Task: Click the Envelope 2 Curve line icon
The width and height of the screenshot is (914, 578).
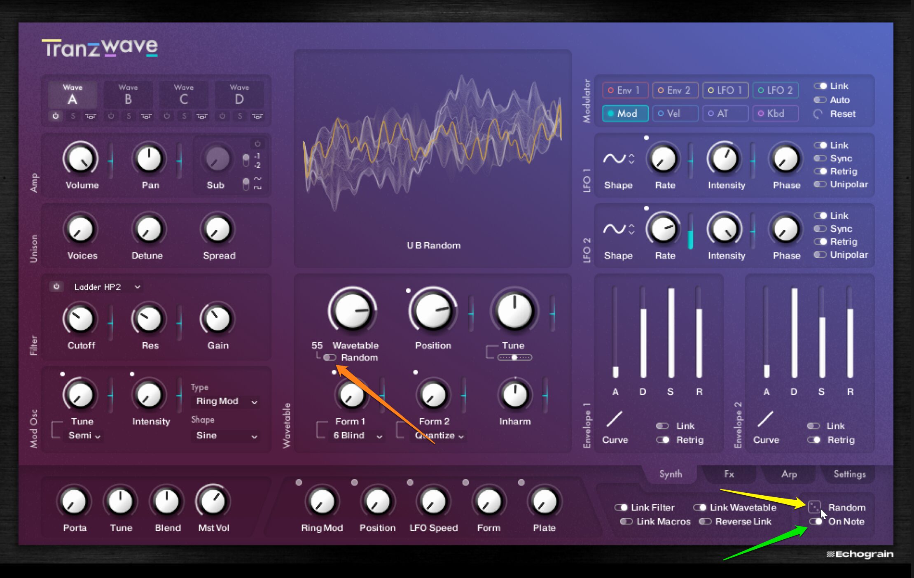Action: click(765, 419)
